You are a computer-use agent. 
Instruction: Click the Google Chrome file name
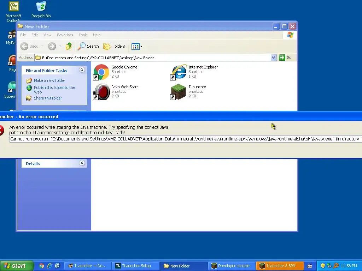[124, 67]
